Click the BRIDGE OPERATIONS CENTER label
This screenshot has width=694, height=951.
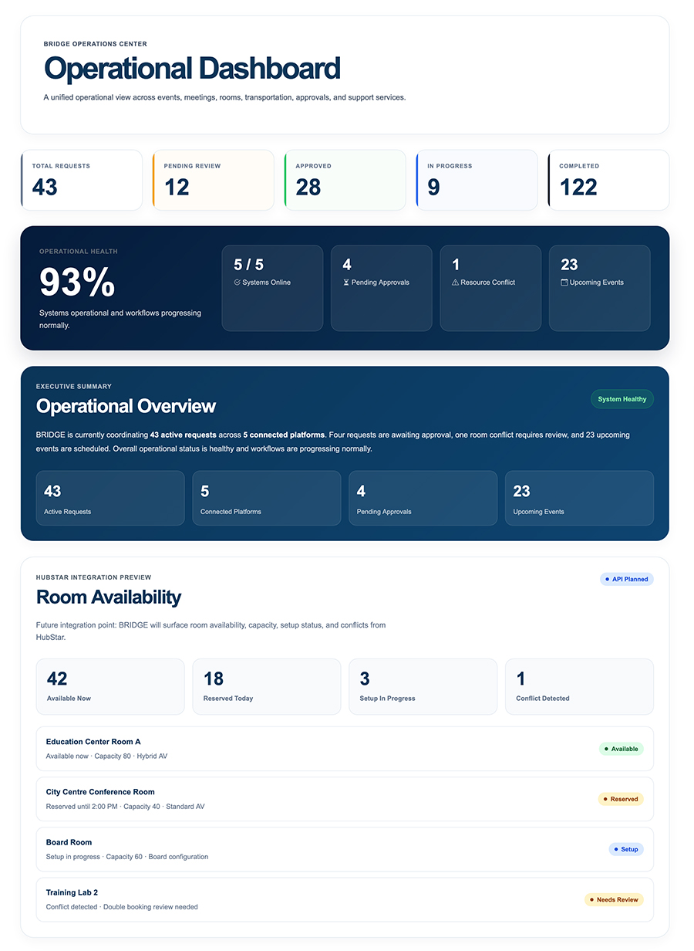tap(96, 44)
